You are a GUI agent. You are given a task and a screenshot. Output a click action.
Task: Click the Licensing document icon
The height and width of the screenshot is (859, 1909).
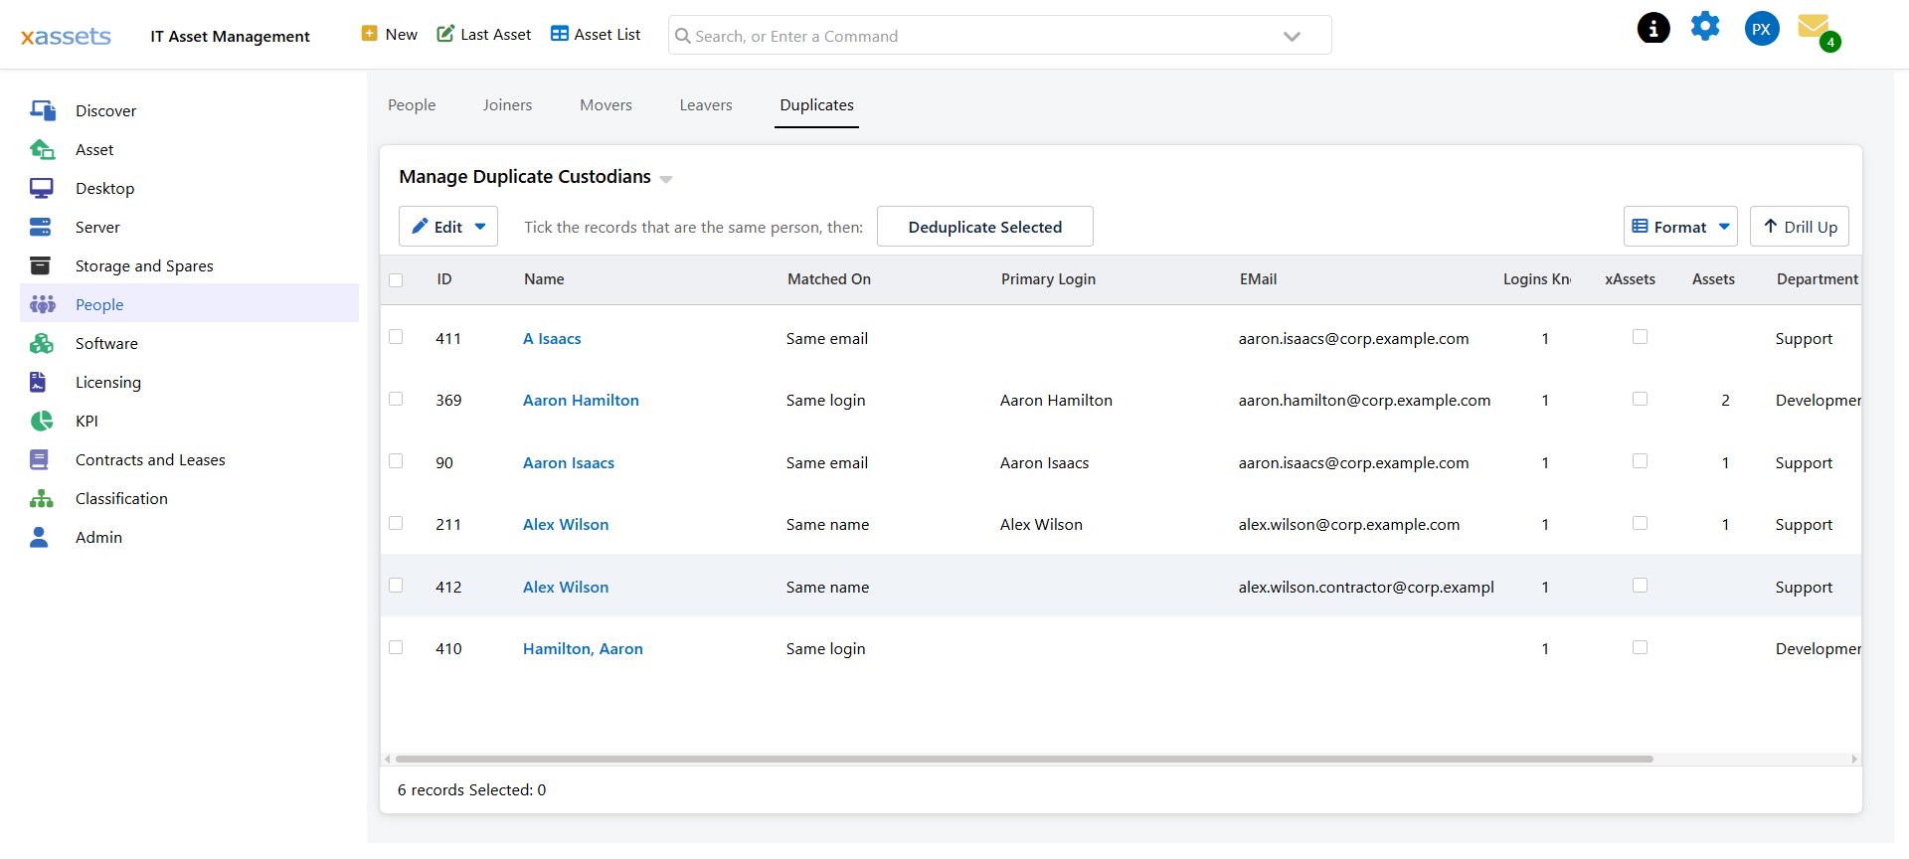click(x=38, y=382)
